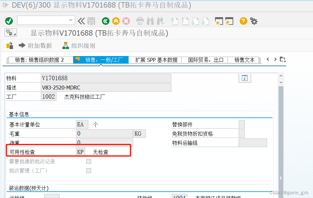Click the Find Next binoculars icon

[160, 21]
